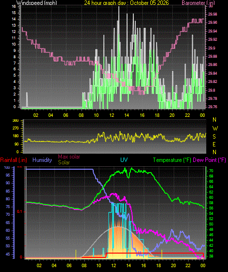
Task: Click the 22 hour label on the wind graph
Action: [x=187, y=115]
